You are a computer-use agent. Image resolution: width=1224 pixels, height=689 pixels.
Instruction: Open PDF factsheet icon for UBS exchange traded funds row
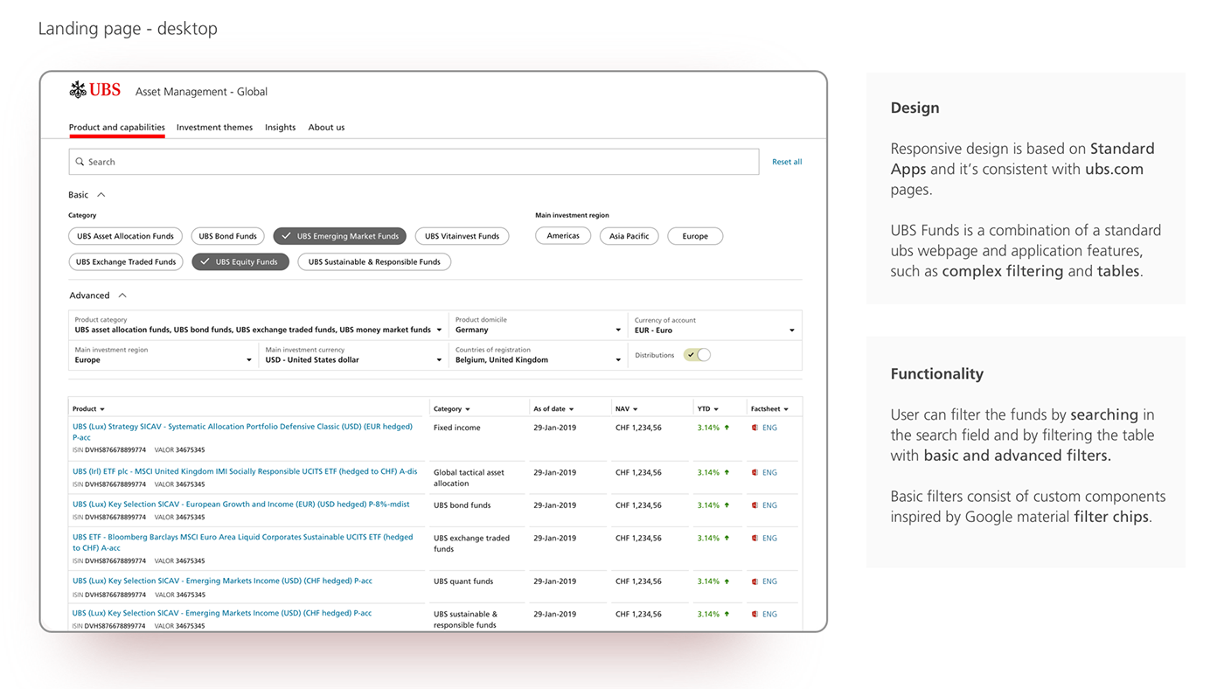[x=755, y=539]
